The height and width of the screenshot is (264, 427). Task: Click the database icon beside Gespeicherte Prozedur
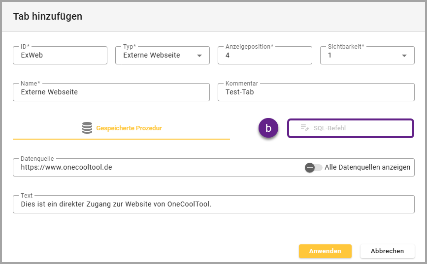click(87, 128)
